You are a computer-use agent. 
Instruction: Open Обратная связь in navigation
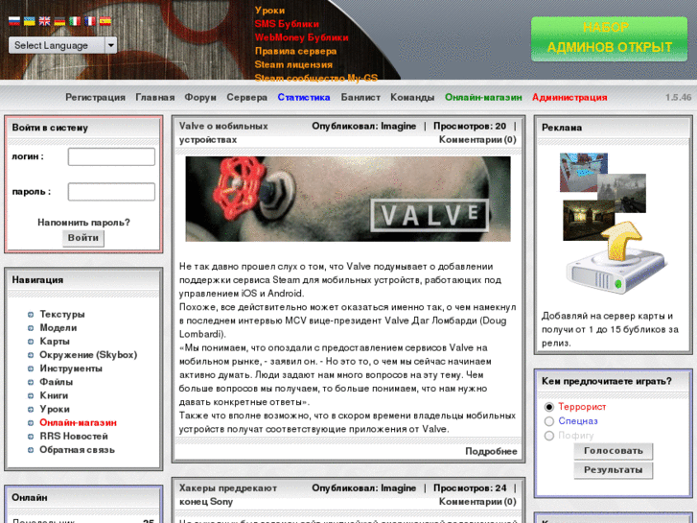pyautogui.click(x=78, y=449)
